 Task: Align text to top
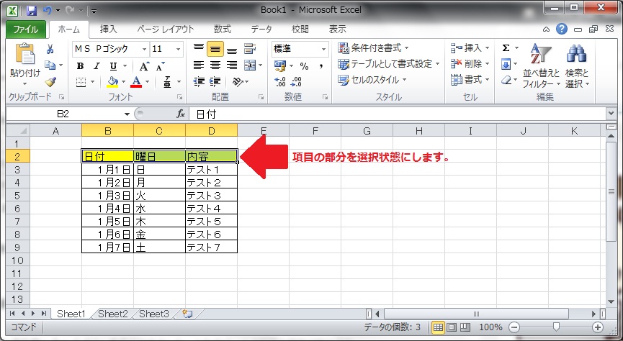pyautogui.click(x=199, y=49)
